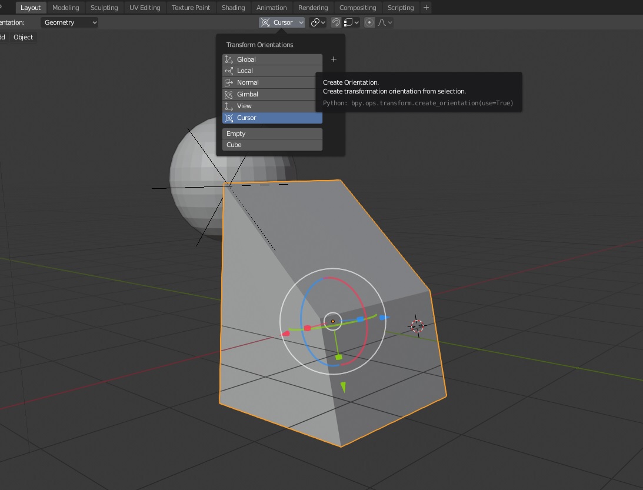This screenshot has width=643, height=490.
Task: Open proportional falloff curve dropdown
Action: [385, 22]
